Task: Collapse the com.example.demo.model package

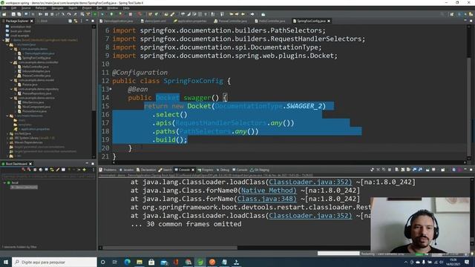Action: pyautogui.click(x=12, y=80)
